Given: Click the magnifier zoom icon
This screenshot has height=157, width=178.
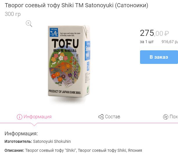Looking at the screenshot, I should 29,24.
